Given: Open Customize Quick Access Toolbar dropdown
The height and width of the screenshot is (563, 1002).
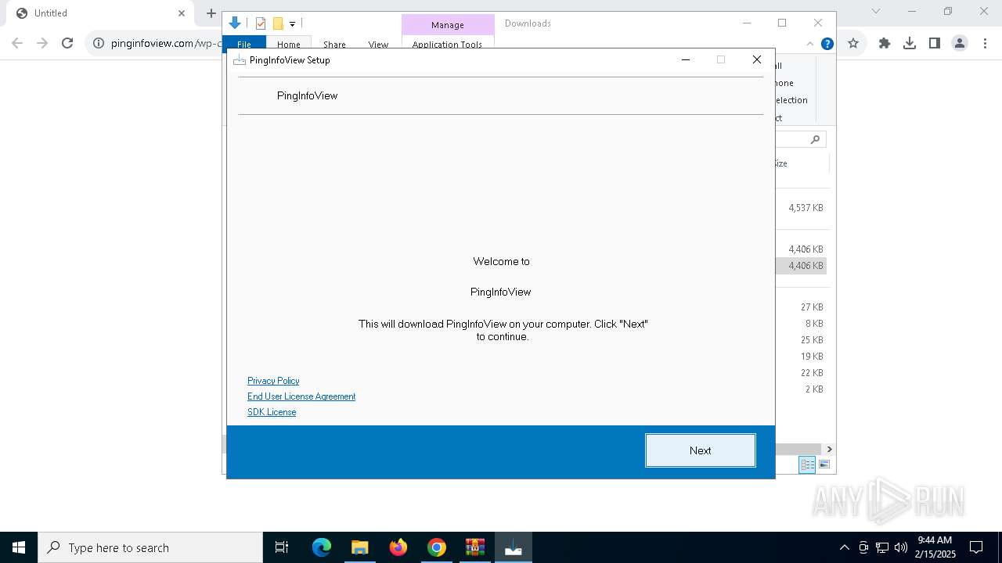Looking at the screenshot, I should tap(292, 24).
